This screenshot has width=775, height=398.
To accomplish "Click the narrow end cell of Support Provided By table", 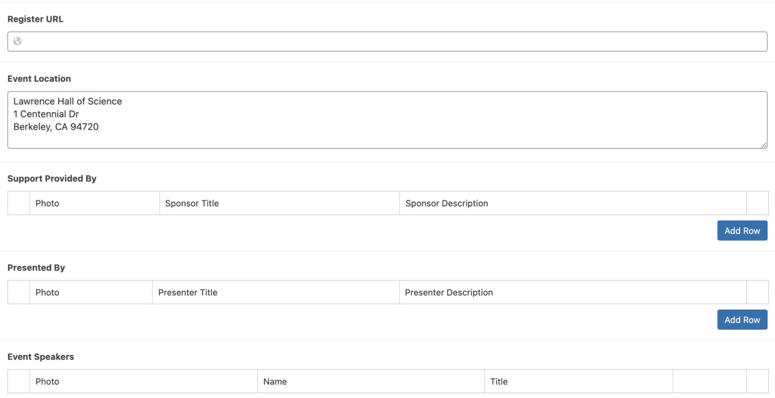I will click(757, 203).
